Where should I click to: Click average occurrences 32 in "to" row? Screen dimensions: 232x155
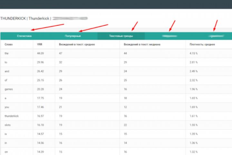(x=61, y=62)
